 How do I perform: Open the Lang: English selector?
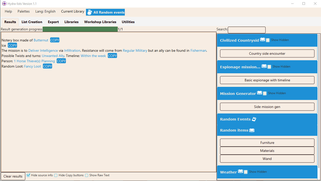pos(45,11)
